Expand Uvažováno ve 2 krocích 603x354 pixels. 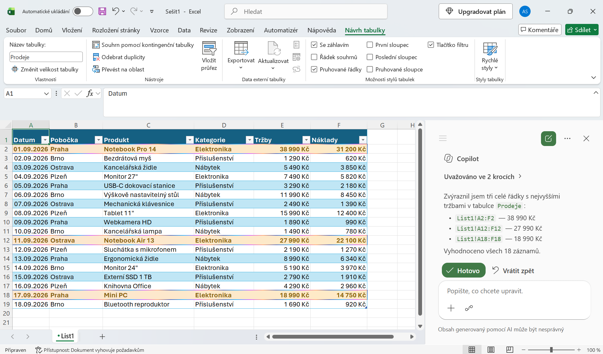[x=483, y=177]
